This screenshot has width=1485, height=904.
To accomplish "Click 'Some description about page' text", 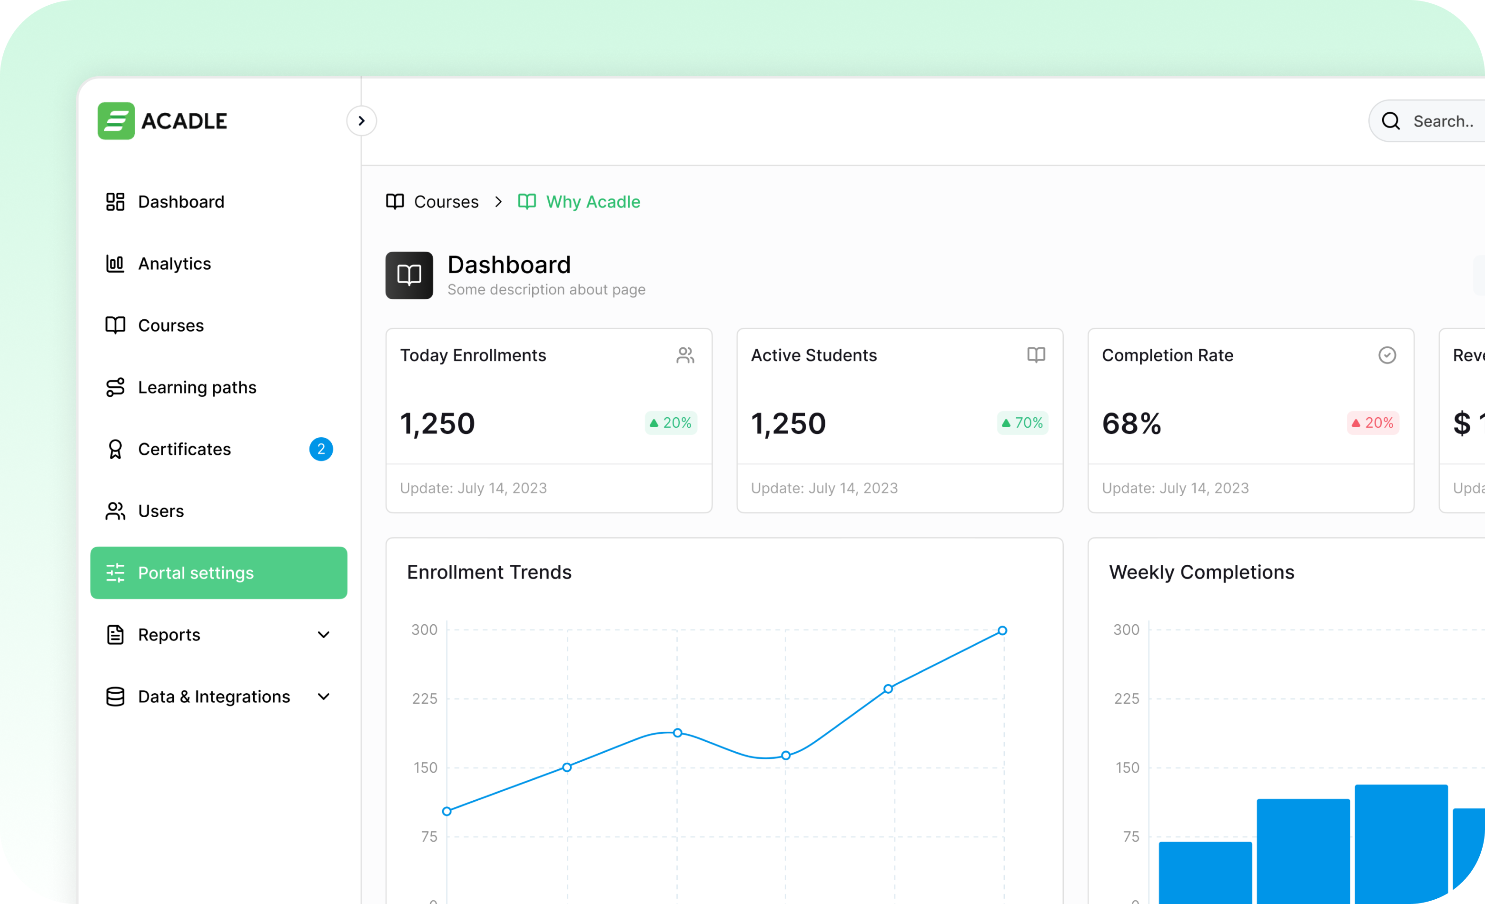I will coord(546,290).
